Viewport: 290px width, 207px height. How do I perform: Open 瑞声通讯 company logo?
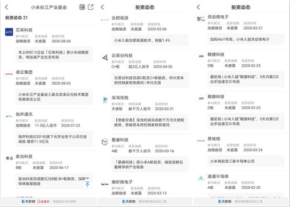click(x=9, y=116)
